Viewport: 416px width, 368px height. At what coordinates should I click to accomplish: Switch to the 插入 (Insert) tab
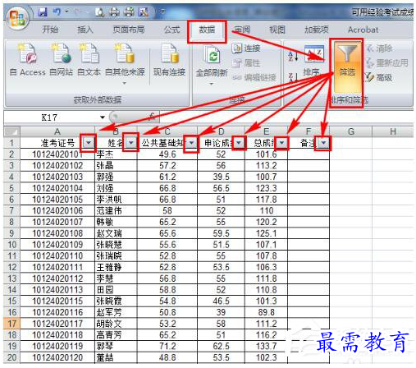coord(85,30)
